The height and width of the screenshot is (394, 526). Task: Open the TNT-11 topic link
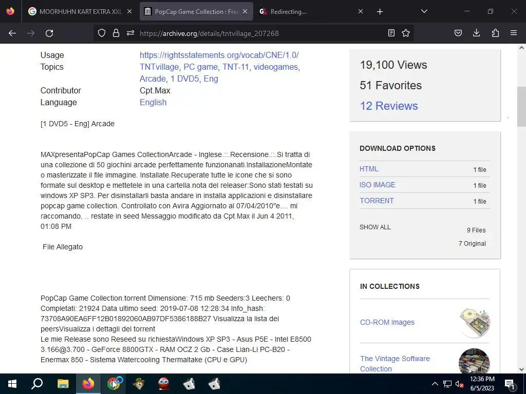(235, 67)
